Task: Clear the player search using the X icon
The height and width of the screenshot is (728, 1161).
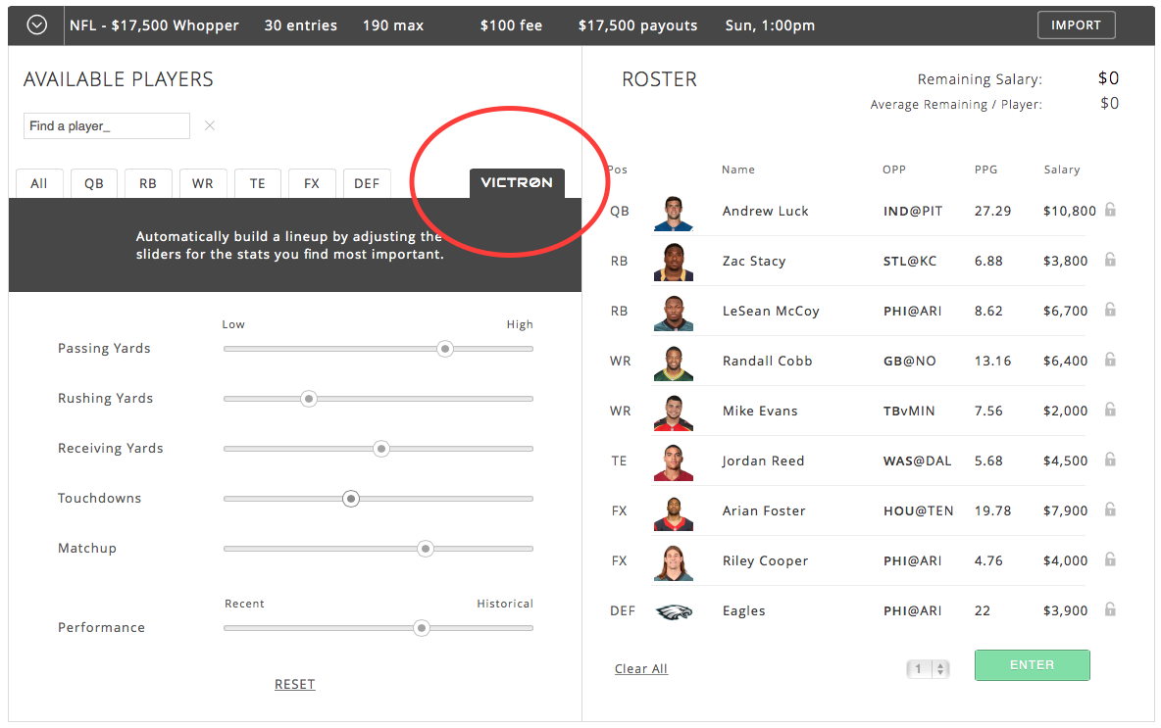Action: click(209, 125)
